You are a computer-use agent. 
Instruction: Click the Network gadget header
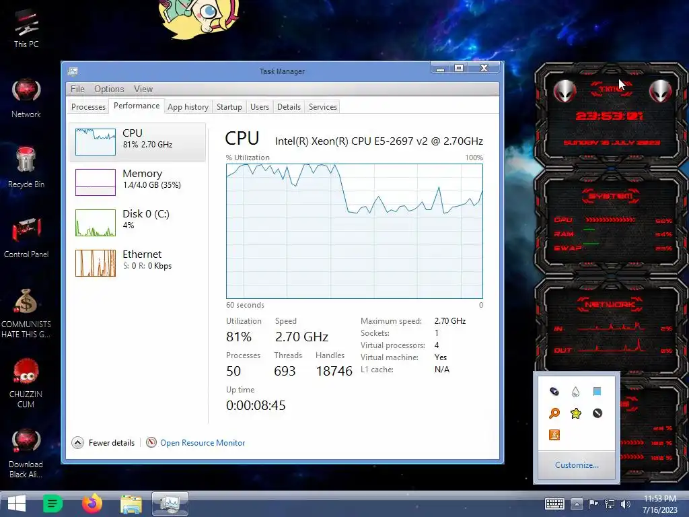610,304
